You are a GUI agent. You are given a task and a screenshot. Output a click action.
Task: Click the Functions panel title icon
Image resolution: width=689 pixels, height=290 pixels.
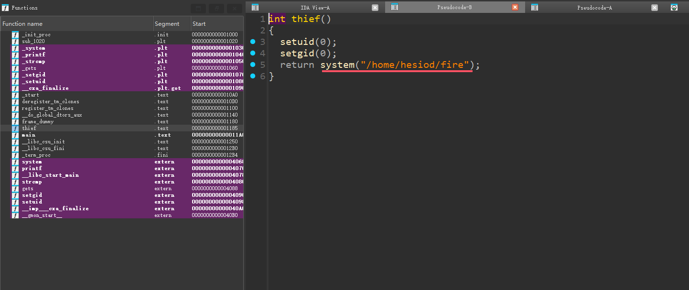(x=5, y=8)
